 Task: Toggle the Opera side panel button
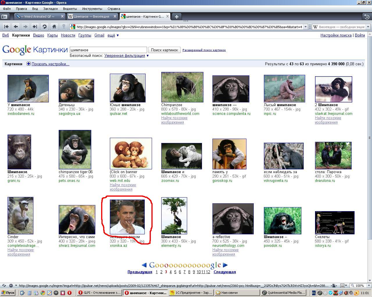click(4, 17)
